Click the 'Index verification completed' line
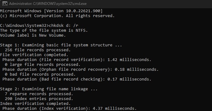The image size is (212, 111). click(35, 104)
